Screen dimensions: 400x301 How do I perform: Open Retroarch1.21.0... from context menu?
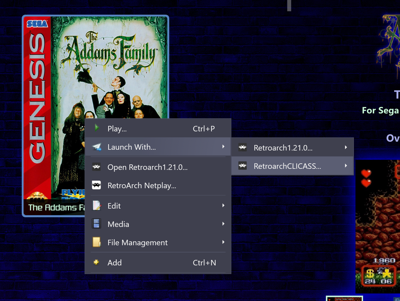tap(158, 167)
